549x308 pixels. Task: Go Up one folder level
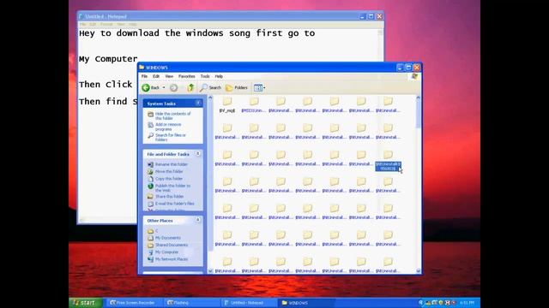190,87
